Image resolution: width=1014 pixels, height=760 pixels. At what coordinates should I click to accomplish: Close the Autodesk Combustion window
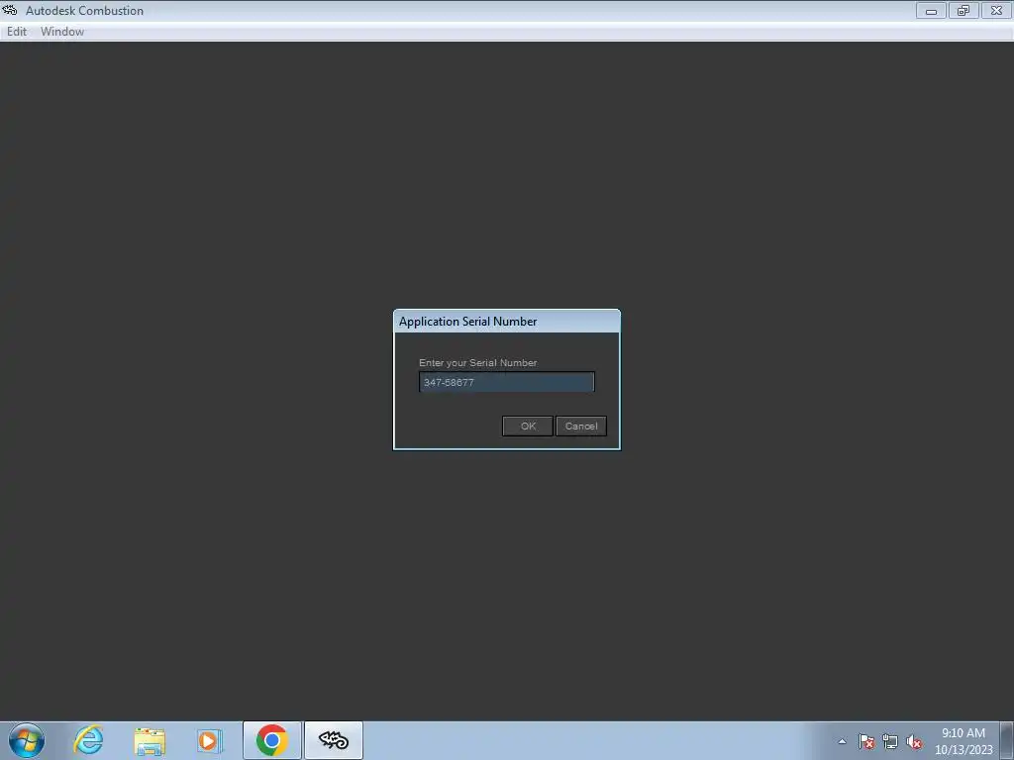[996, 10]
